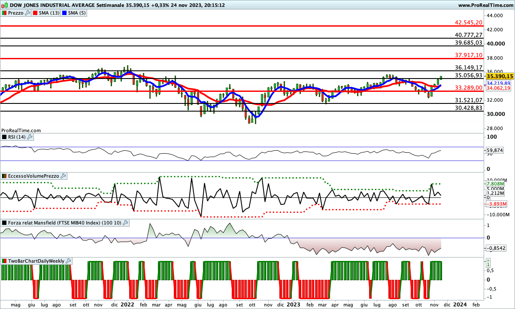Click the black square beside RSI (14)
Viewport: 515px width, 309px height.
point(4,137)
